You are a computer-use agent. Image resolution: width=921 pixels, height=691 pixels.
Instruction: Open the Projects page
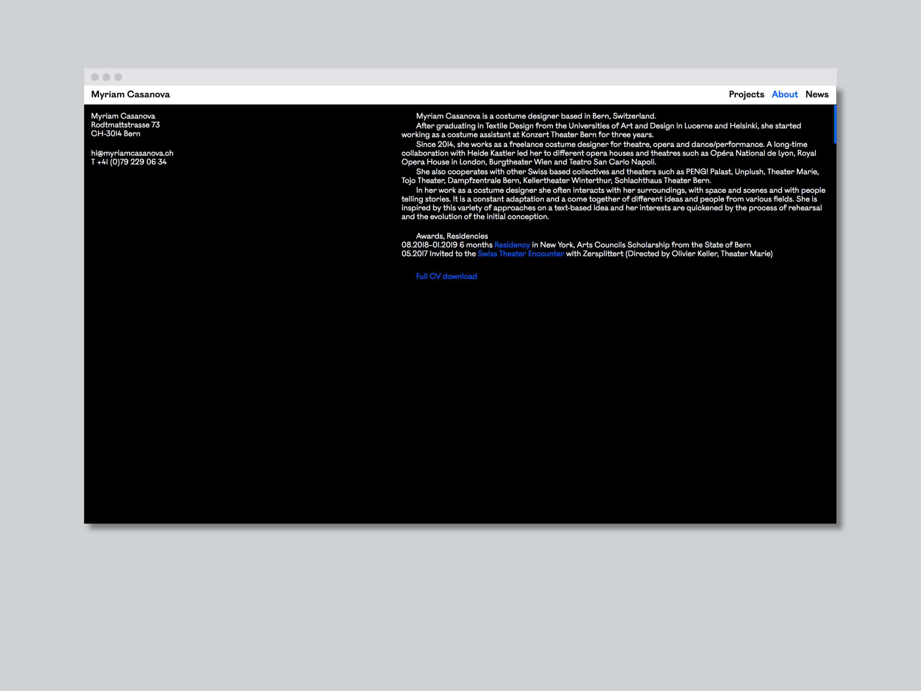pyautogui.click(x=746, y=94)
